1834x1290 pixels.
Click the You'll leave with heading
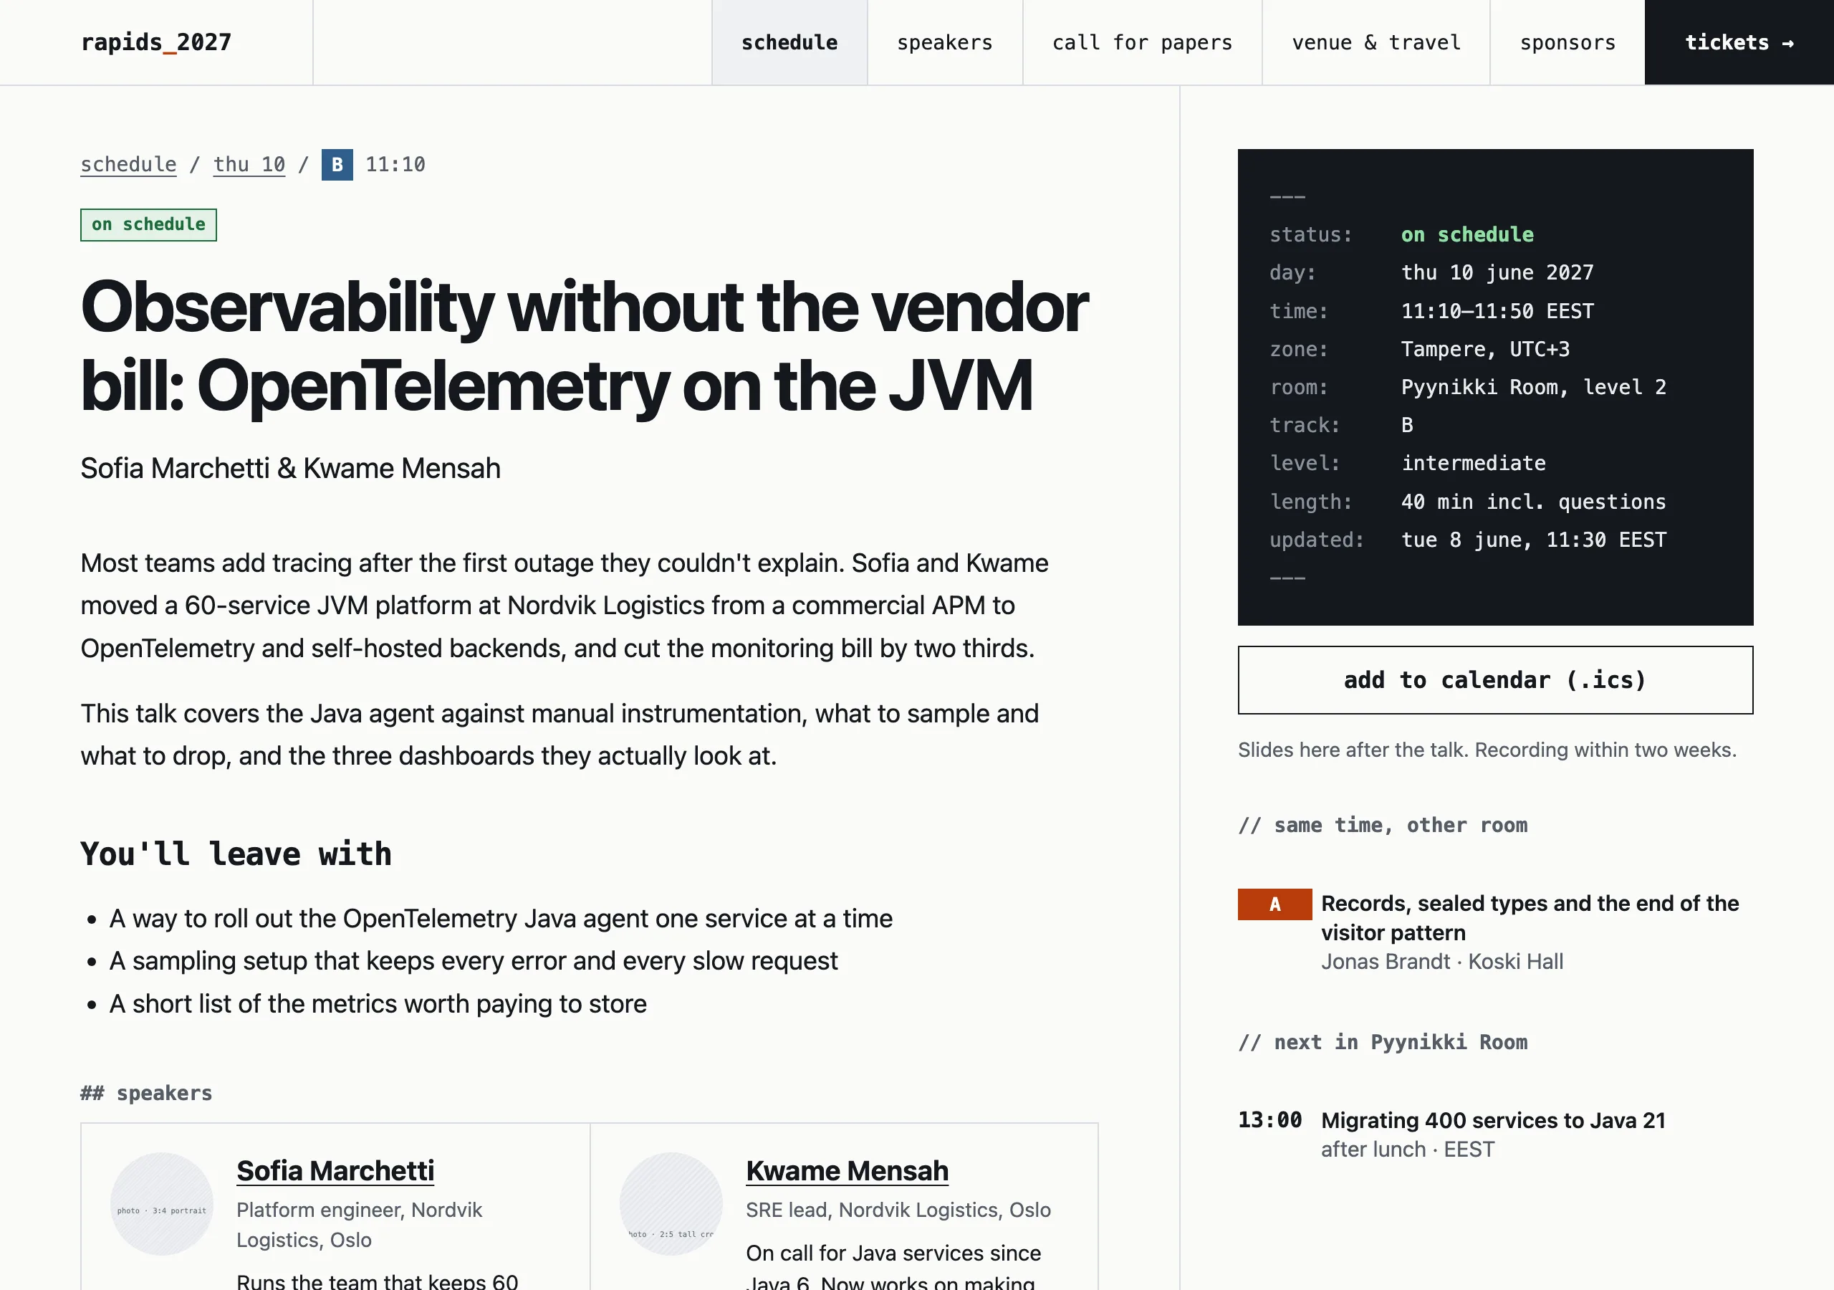[236, 854]
